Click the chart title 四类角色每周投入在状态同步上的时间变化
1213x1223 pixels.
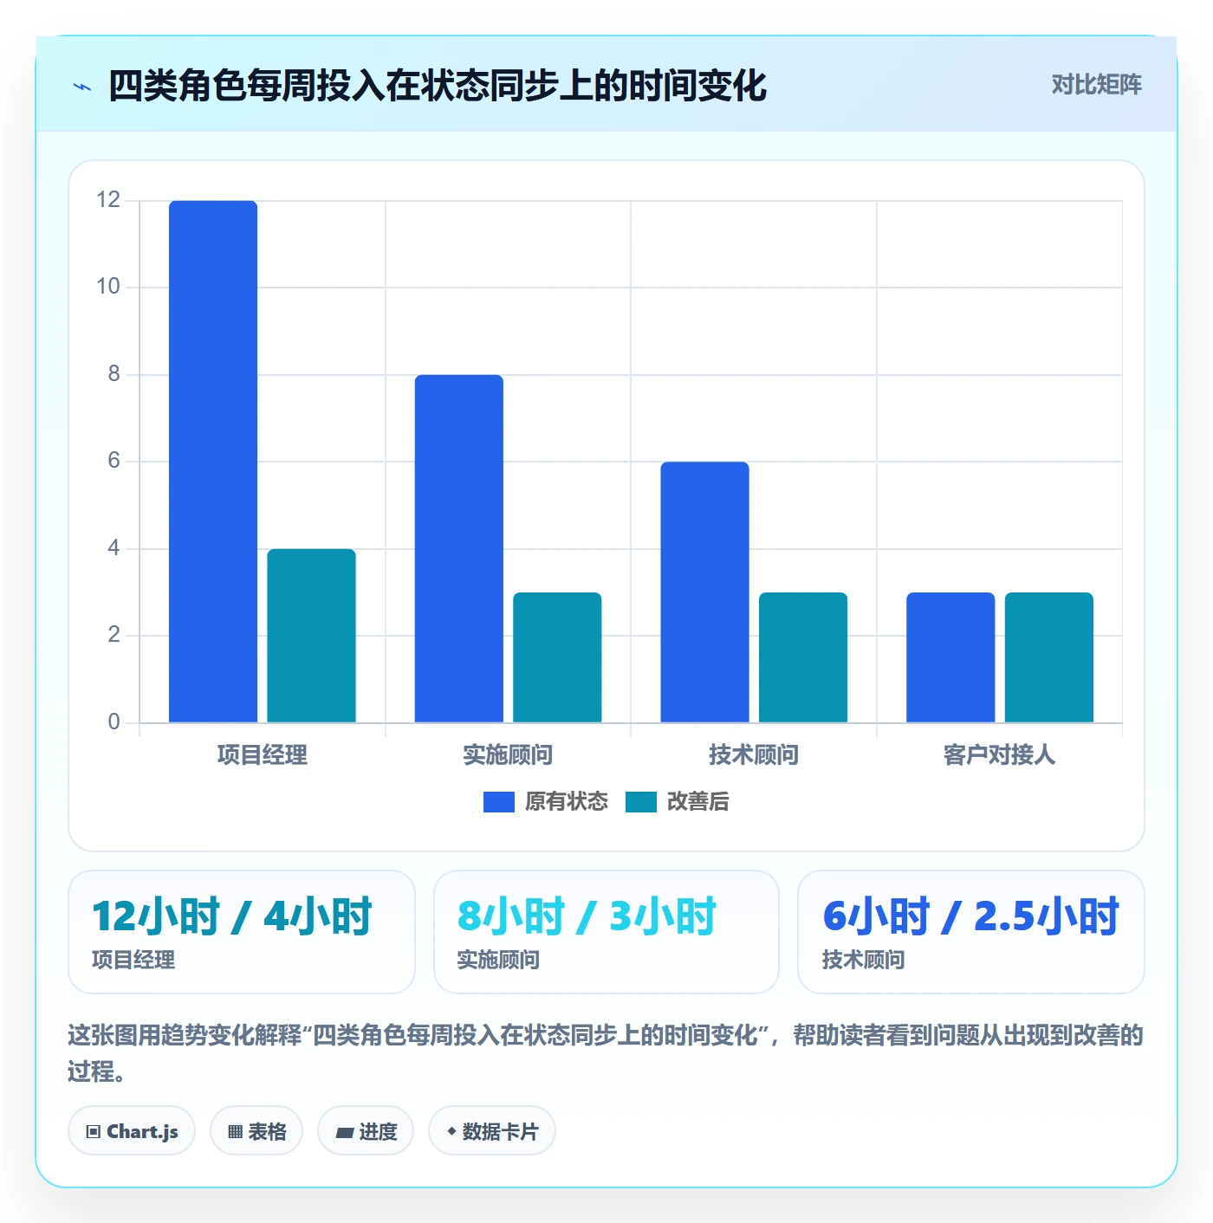[x=438, y=86]
